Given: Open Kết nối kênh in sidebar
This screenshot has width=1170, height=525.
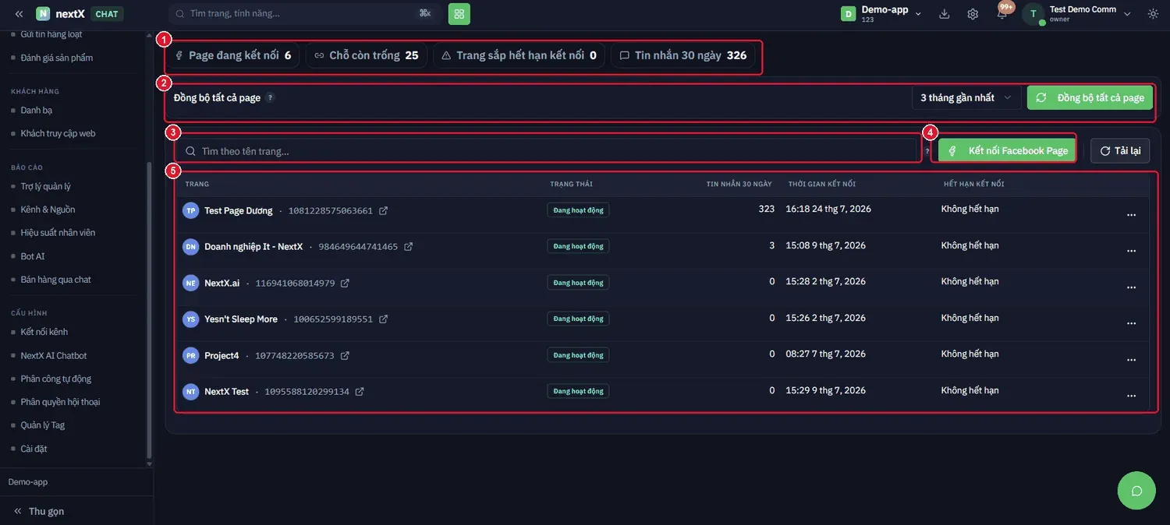Looking at the screenshot, I should tap(44, 332).
